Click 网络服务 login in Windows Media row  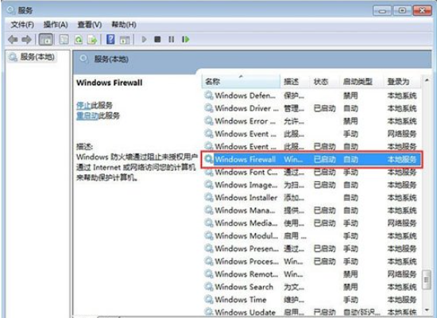click(x=402, y=223)
